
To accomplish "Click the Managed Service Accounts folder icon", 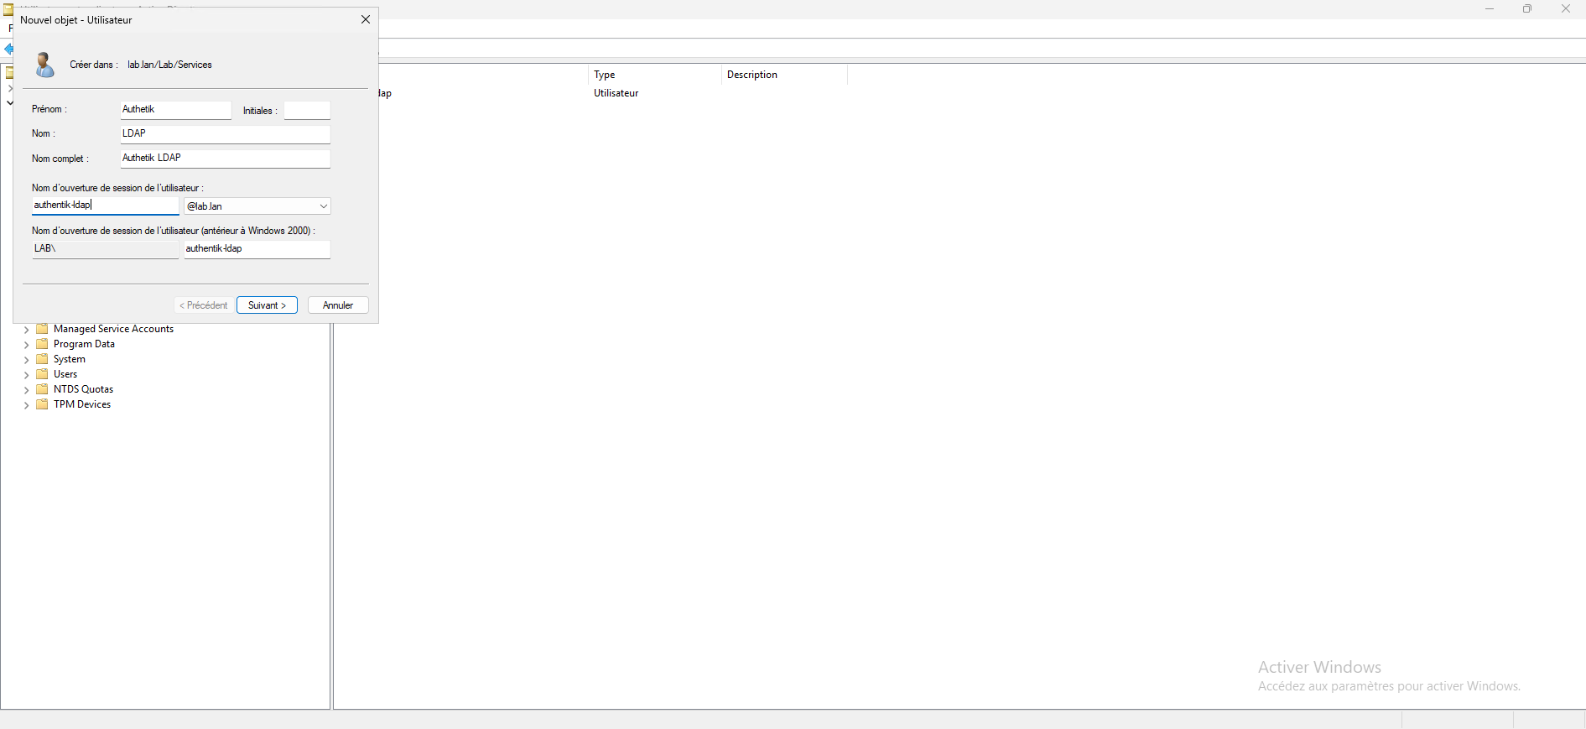I will tap(42, 329).
